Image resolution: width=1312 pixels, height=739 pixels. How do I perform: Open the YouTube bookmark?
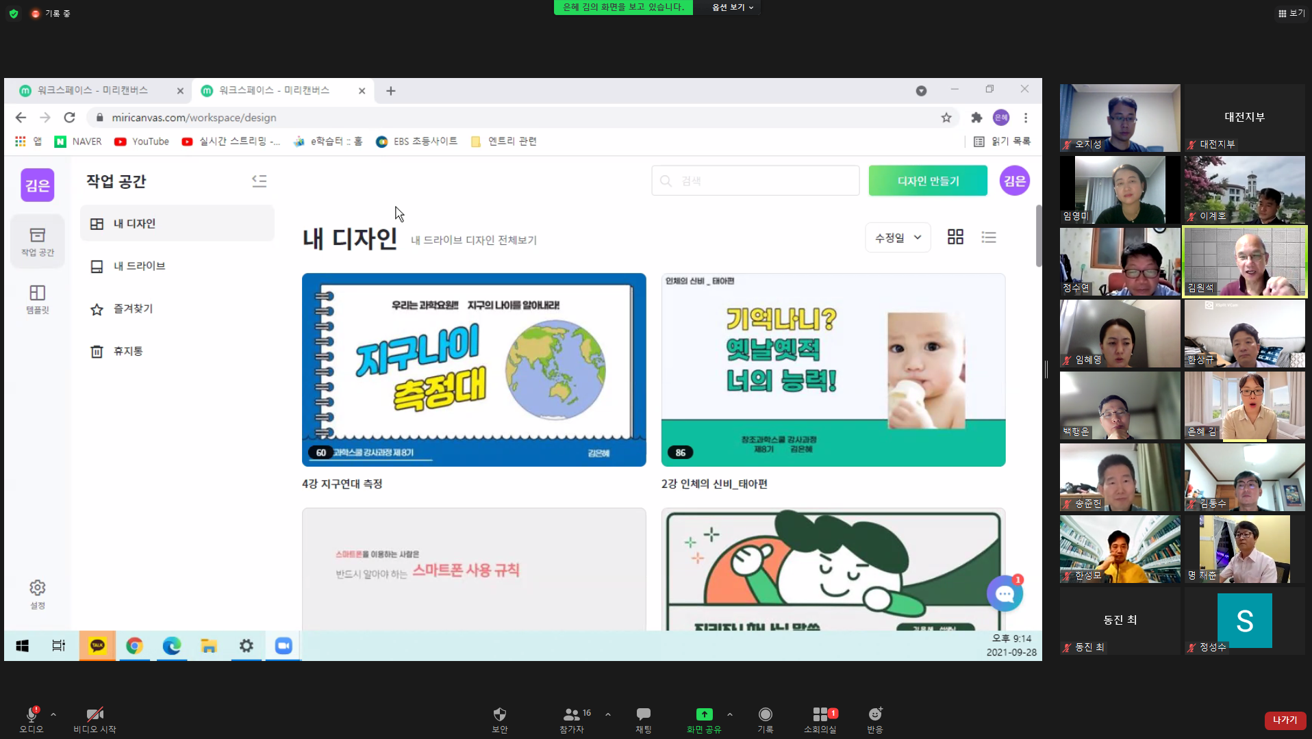coord(142,142)
